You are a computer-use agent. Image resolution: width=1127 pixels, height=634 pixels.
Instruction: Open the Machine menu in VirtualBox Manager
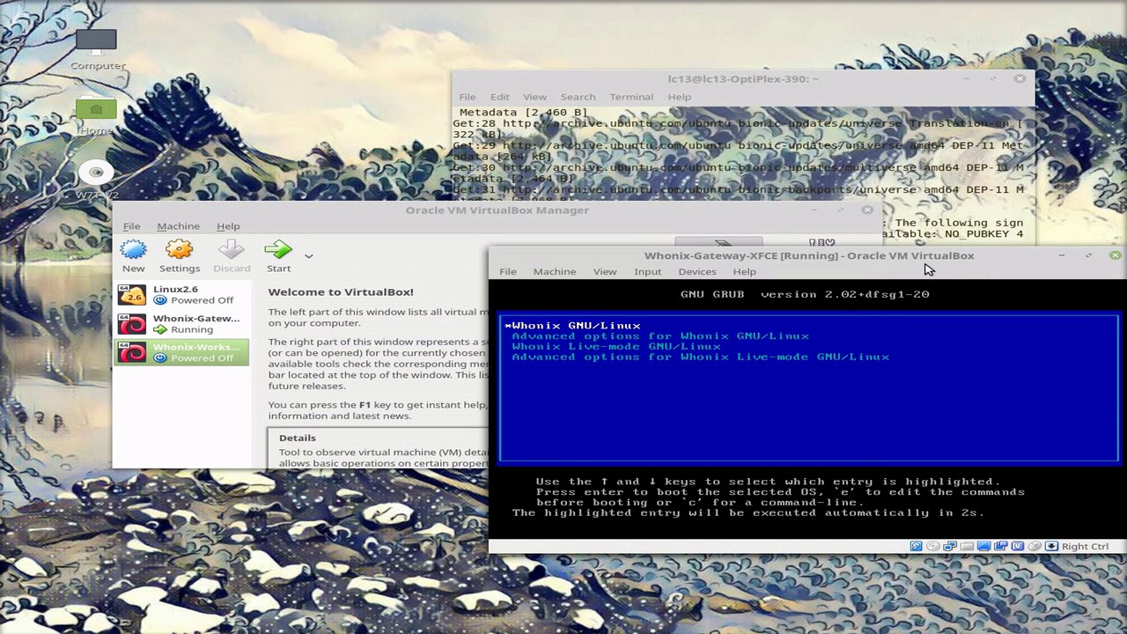point(178,226)
